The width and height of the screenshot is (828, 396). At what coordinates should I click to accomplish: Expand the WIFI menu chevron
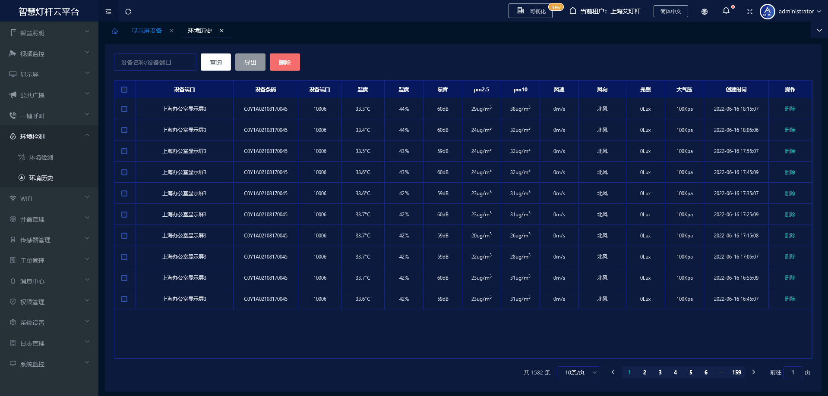(x=87, y=197)
